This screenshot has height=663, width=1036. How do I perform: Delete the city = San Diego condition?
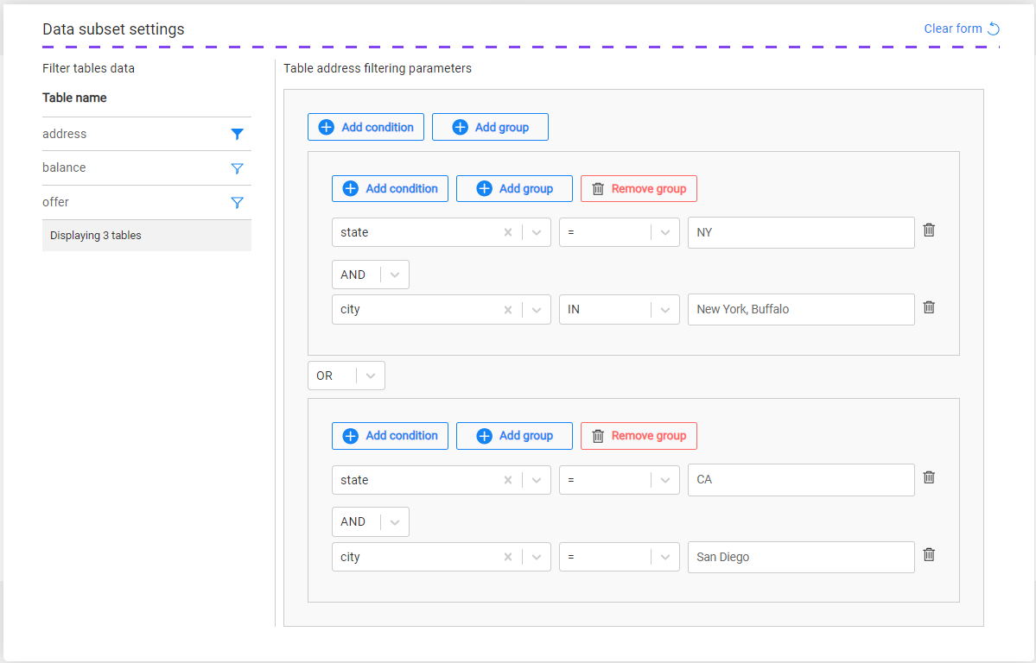tap(929, 555)
